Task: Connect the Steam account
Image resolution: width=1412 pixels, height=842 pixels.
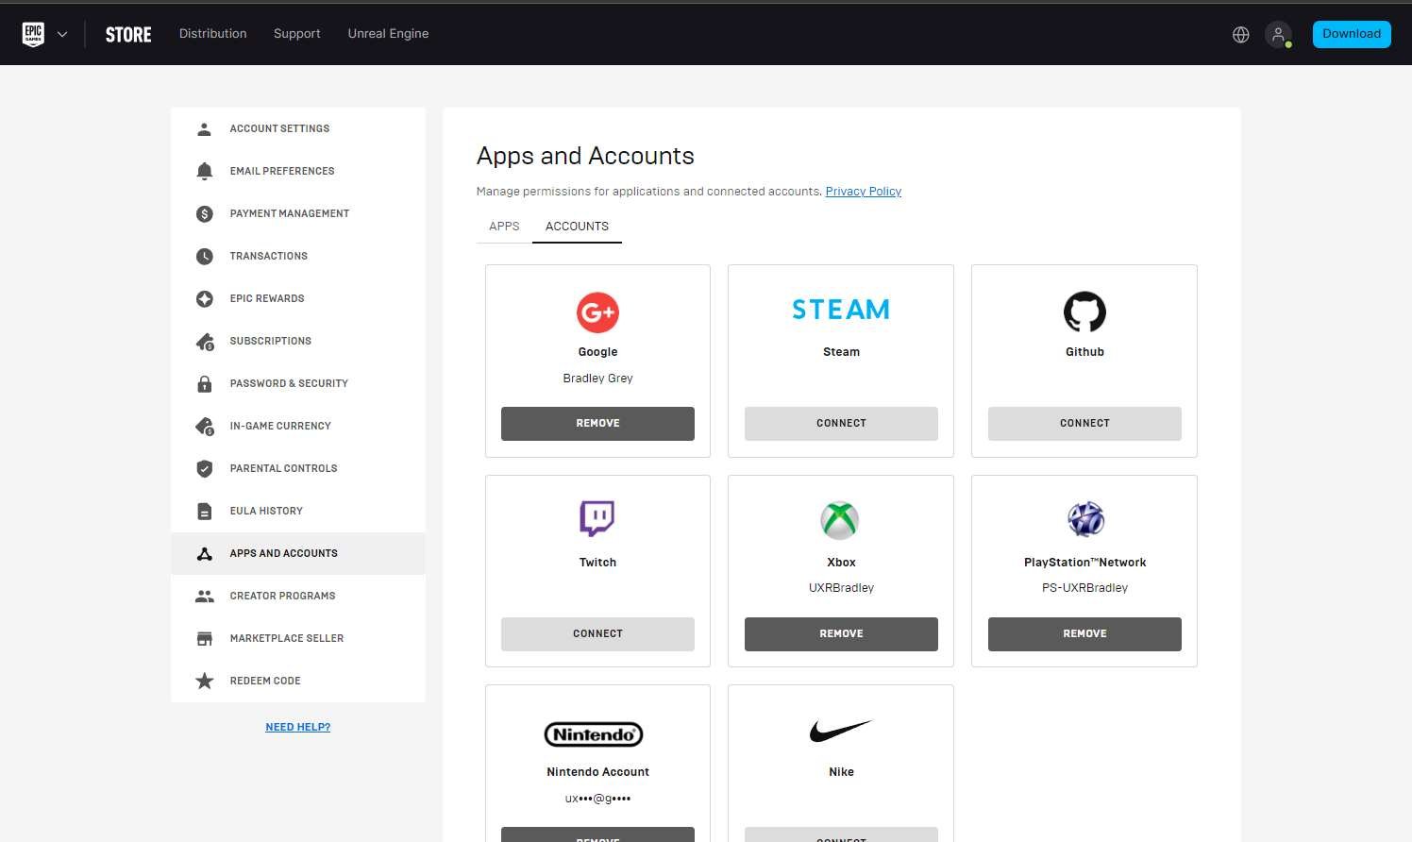Action: coord(841,424)
